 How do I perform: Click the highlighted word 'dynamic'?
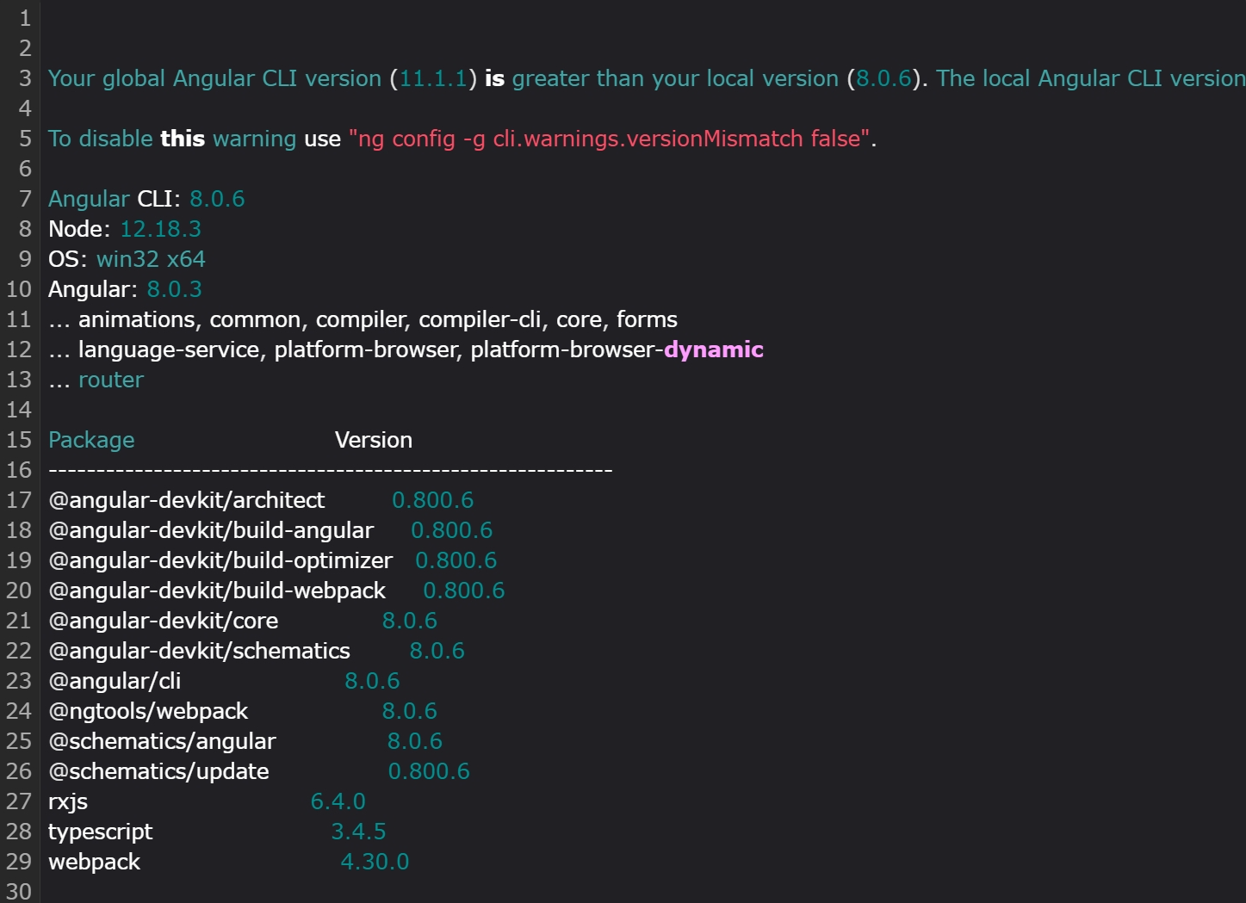click(714, 349)
